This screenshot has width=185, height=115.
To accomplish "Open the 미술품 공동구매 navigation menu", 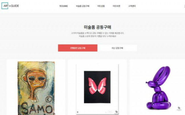I will click(83, 6).
